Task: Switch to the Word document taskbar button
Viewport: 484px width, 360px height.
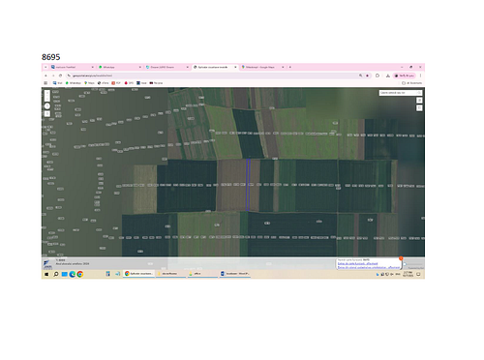Action: click(235, 274)
